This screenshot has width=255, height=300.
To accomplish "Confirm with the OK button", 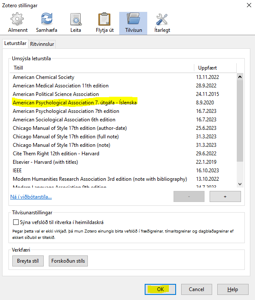I will [x=160, y=289].
